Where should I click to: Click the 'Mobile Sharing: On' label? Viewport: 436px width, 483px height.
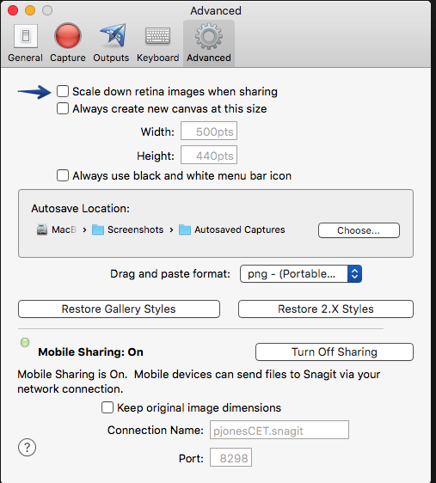pyautogui.click(x=90, y=352)
